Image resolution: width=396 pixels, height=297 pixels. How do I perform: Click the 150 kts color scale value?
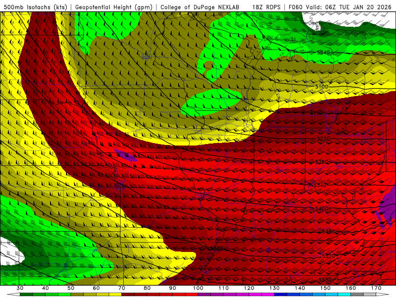[x=325, y=288]
